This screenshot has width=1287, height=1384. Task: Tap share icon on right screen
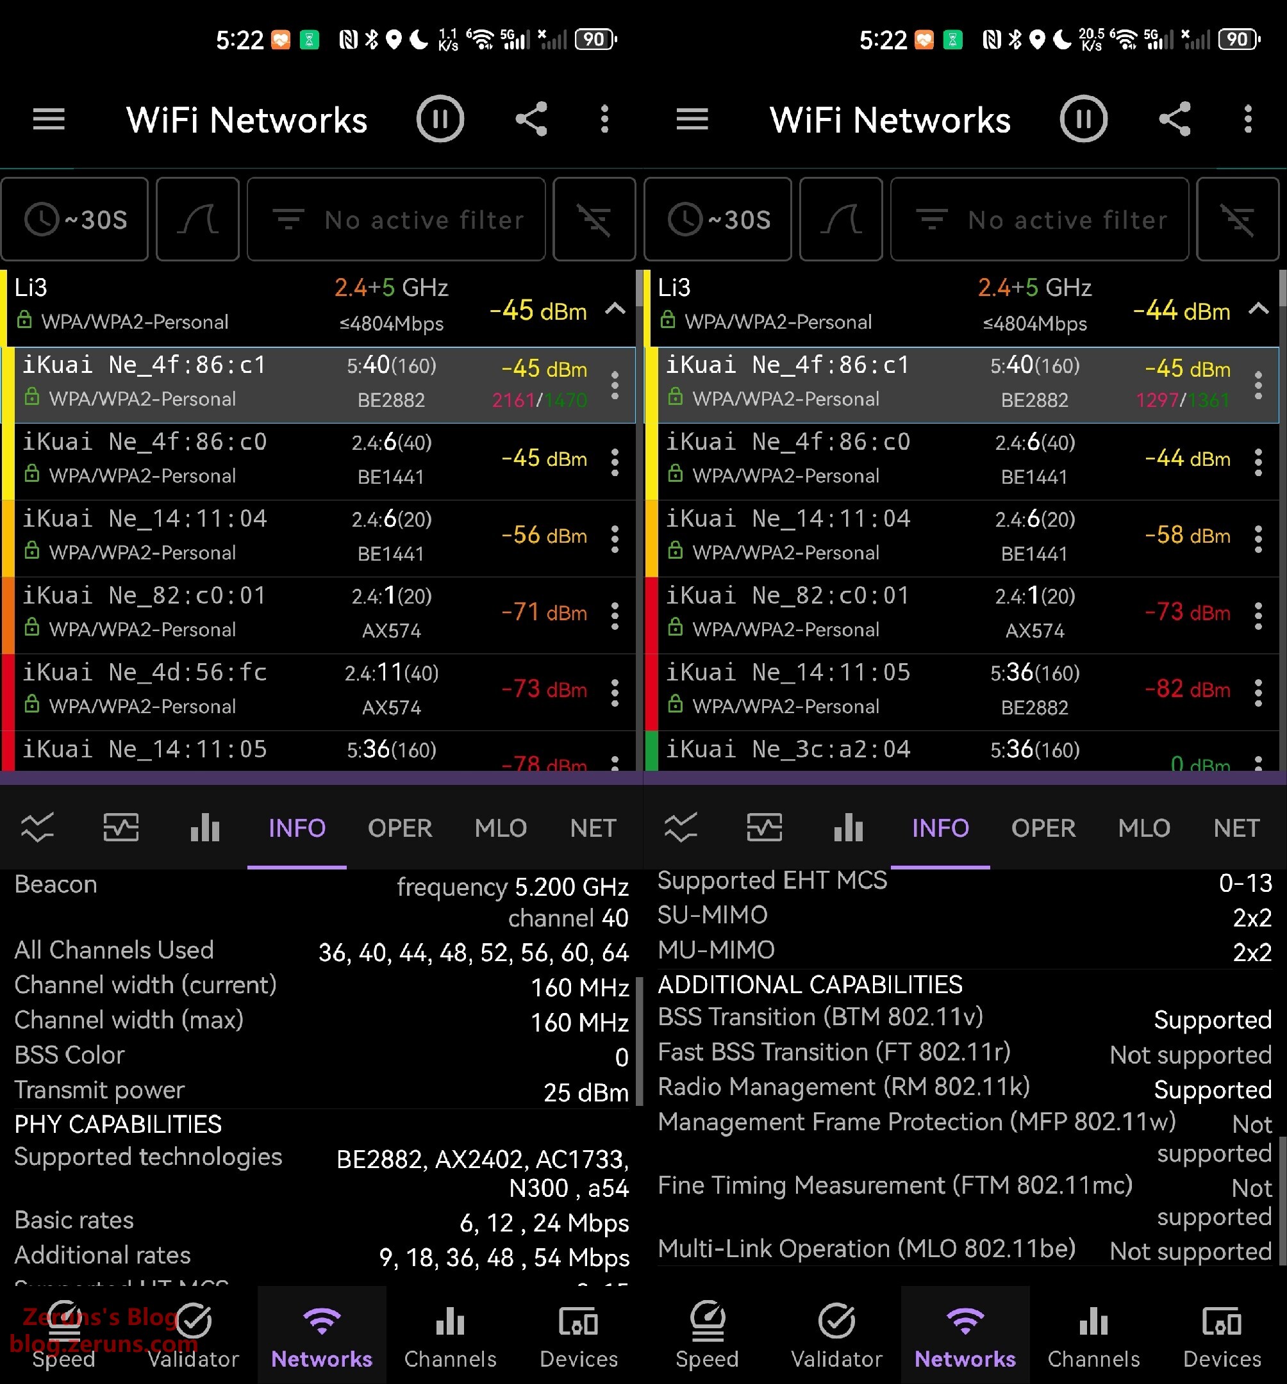[x=1175, y=120]
